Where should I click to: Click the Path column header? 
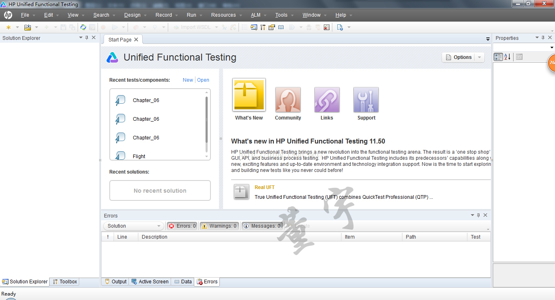435,237
